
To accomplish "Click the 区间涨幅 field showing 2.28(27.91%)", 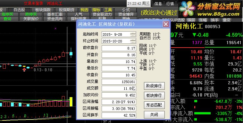I will coord(119,102).
